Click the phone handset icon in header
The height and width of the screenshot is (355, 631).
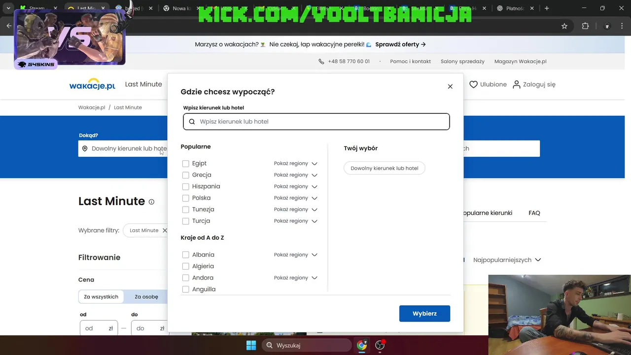click(321, 62)
